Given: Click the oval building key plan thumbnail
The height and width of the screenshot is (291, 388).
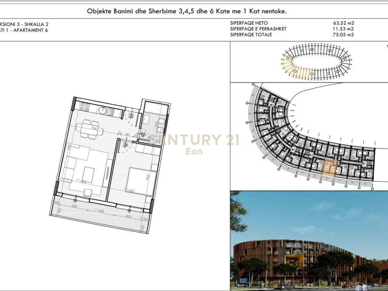Looking at the screenshot, I should [x=316, y=61].
